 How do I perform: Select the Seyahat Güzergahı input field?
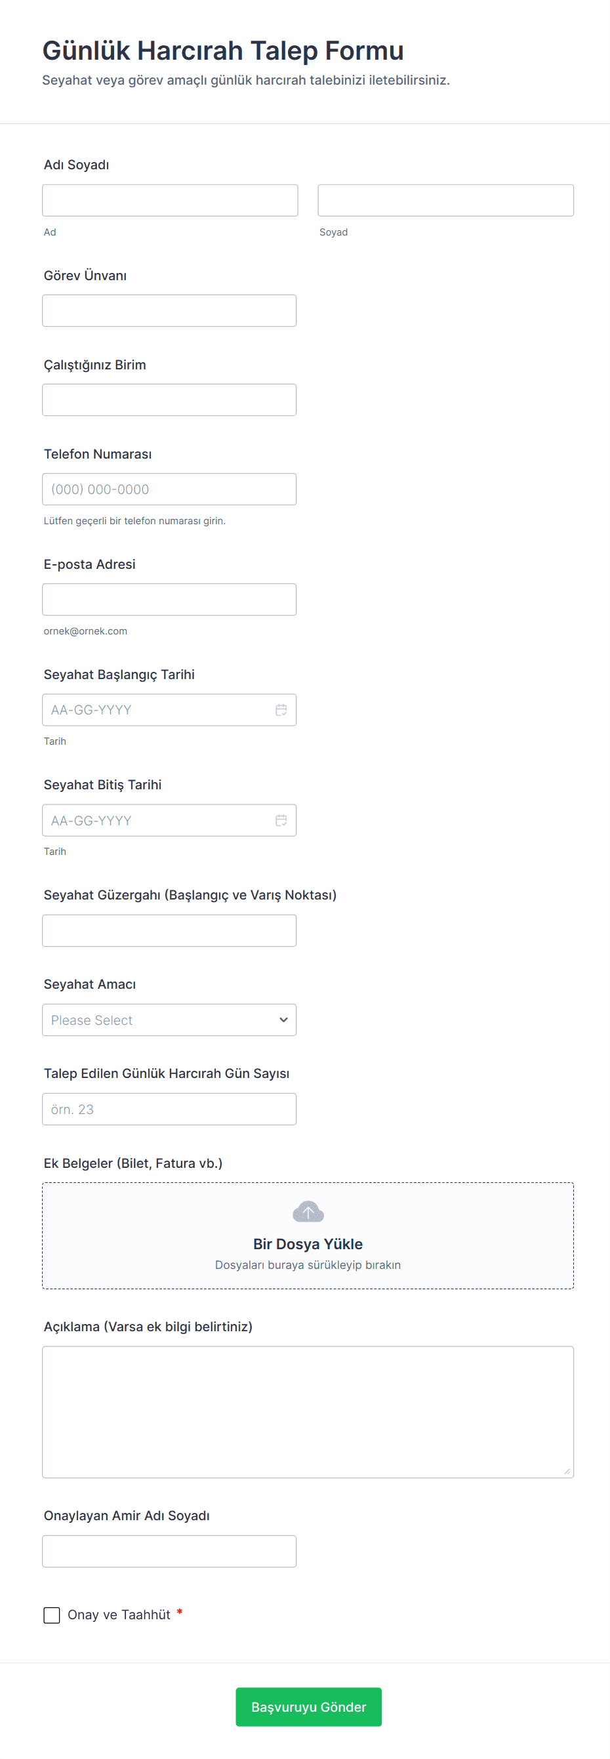169,930
